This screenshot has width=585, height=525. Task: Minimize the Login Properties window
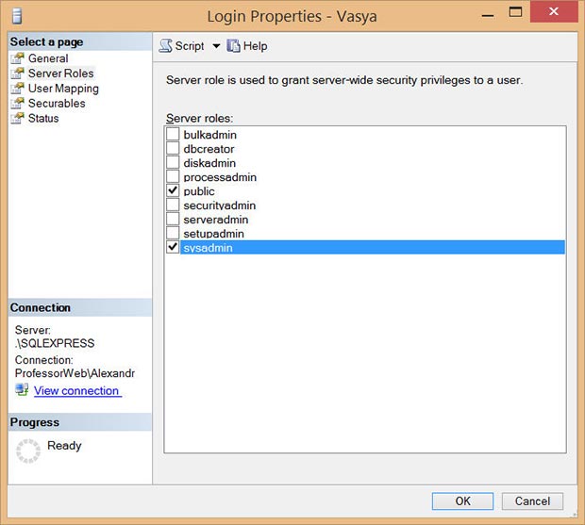(x=488, y=16)
